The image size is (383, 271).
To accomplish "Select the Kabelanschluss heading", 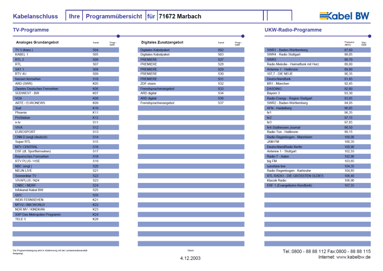I will coord(35,16).
